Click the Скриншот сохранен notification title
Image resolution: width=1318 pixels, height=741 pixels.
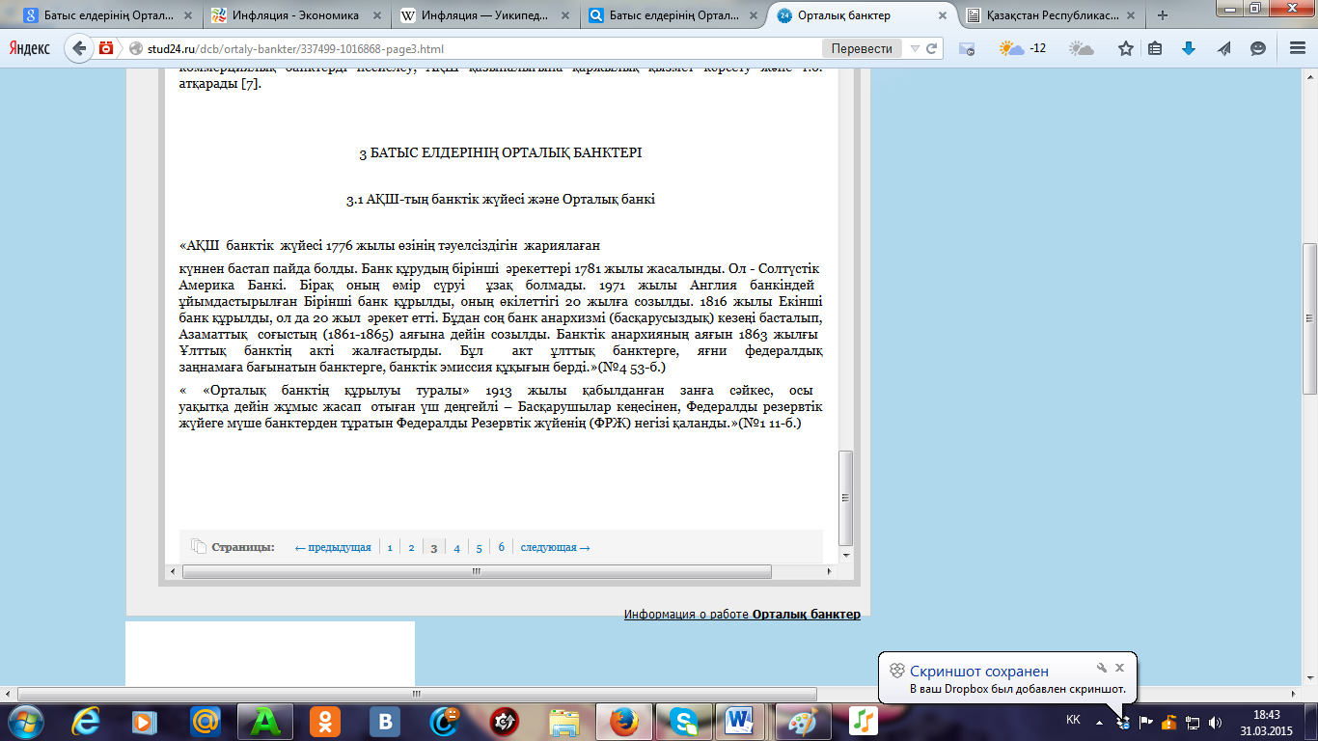point(979,671)
